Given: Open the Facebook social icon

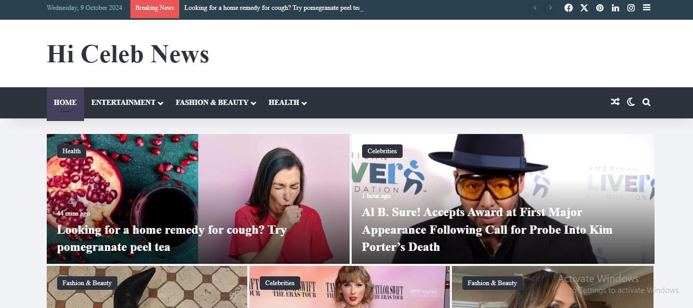Looking at the screenshot, I should coord(568,8).
